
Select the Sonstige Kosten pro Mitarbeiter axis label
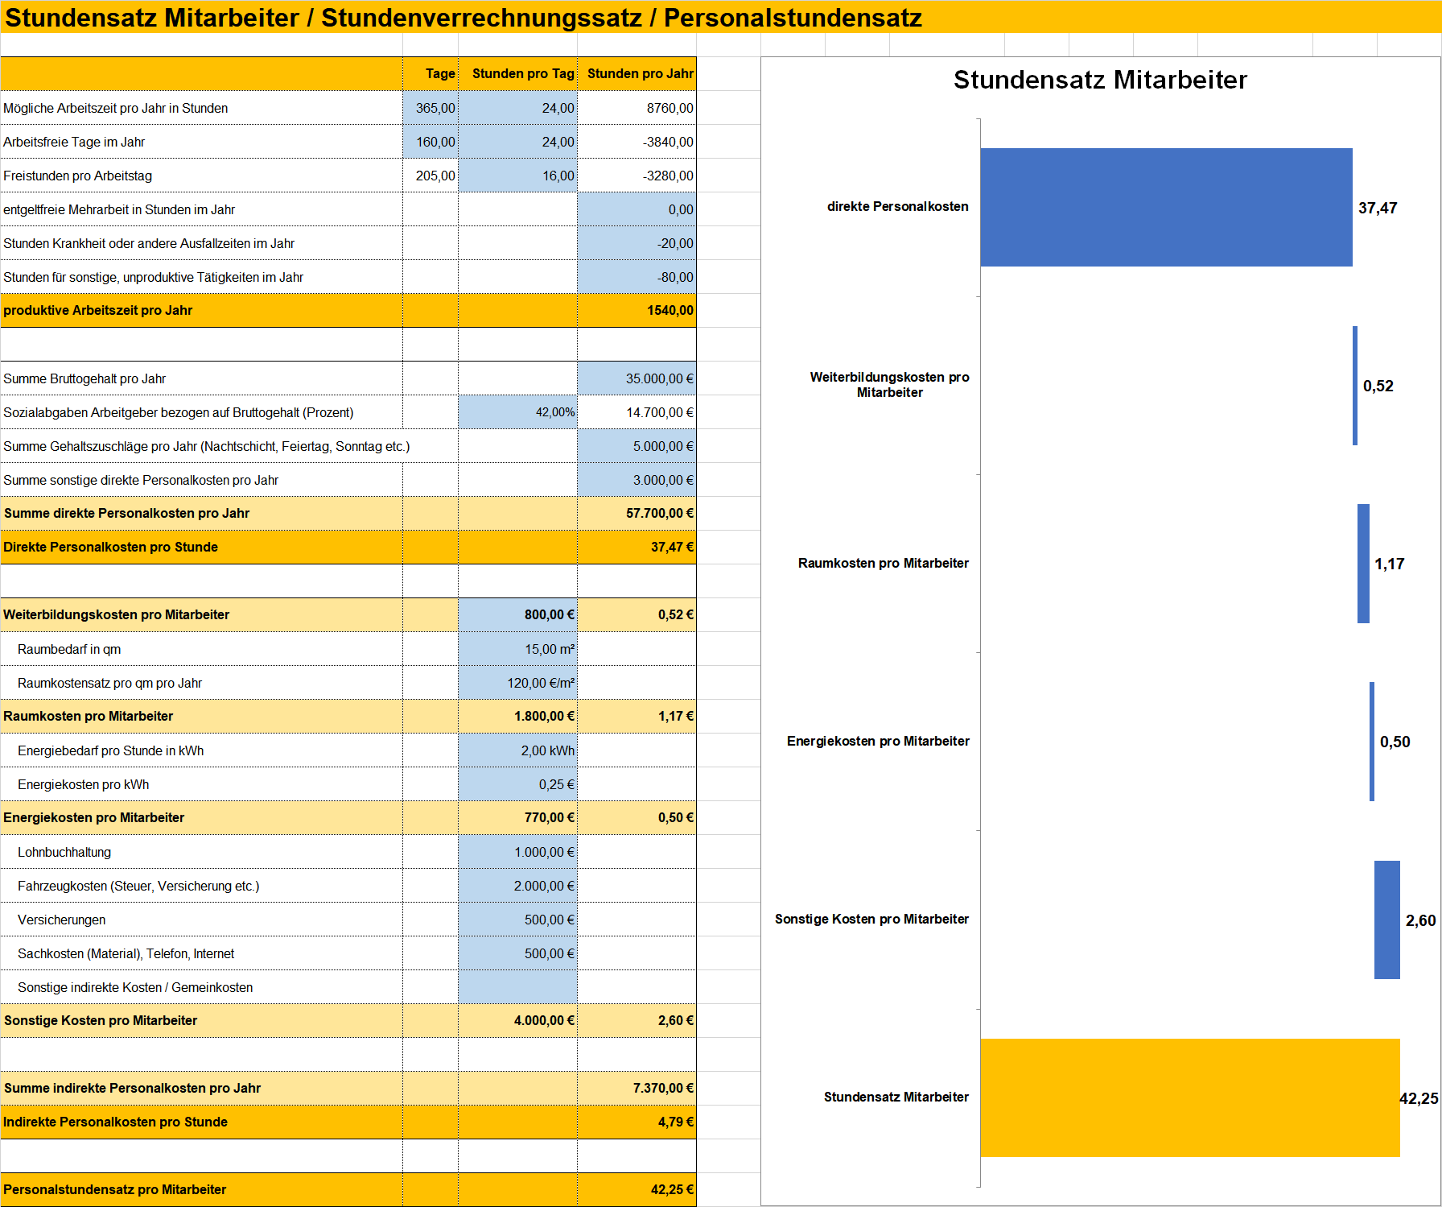click(871, 919)
